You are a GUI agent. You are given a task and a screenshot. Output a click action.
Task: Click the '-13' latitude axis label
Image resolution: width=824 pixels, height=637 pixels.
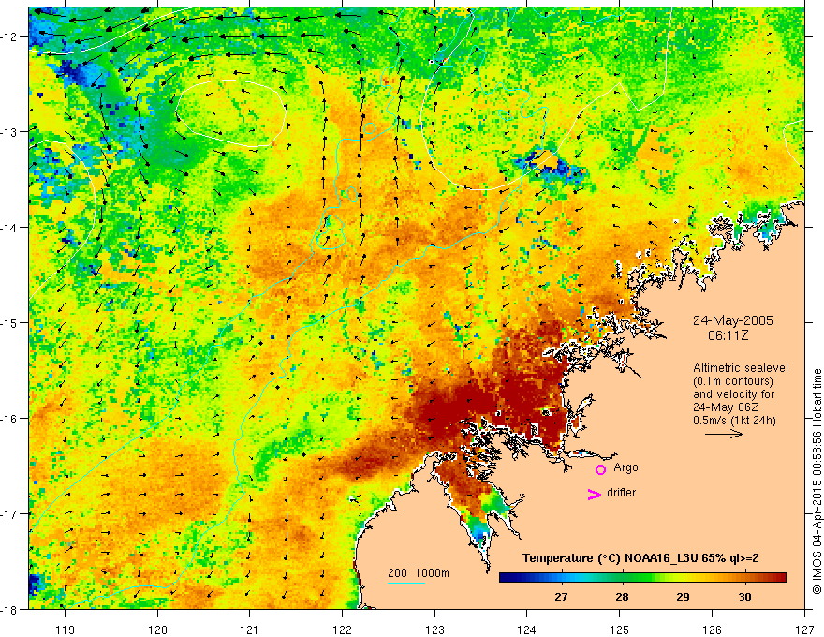coord(9,132)
